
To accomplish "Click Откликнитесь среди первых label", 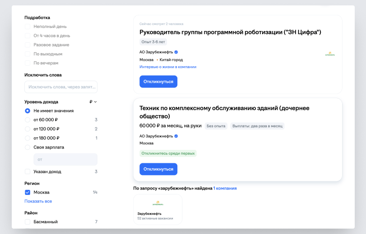I will coord(168,153).
